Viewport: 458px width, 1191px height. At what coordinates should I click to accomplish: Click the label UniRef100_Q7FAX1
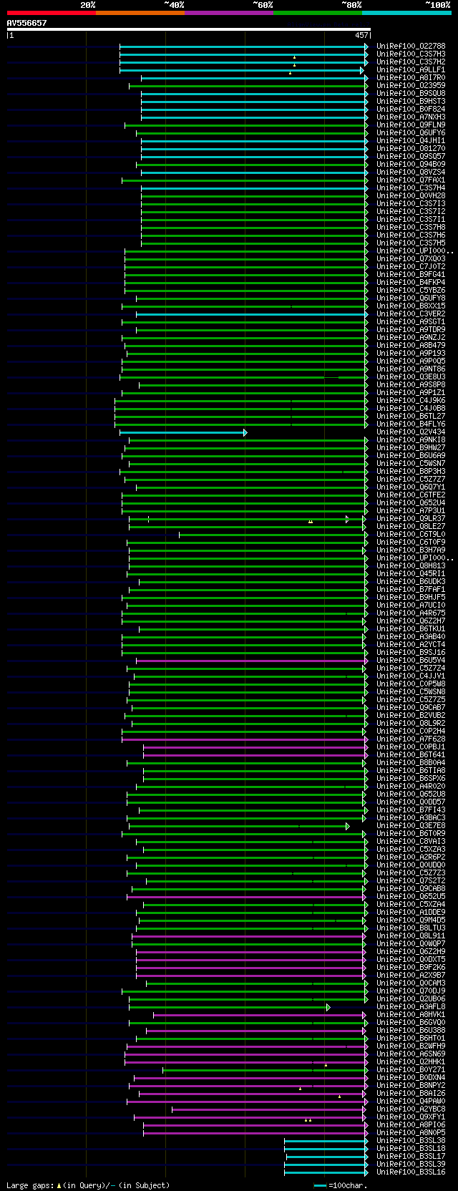coord(411,180)
